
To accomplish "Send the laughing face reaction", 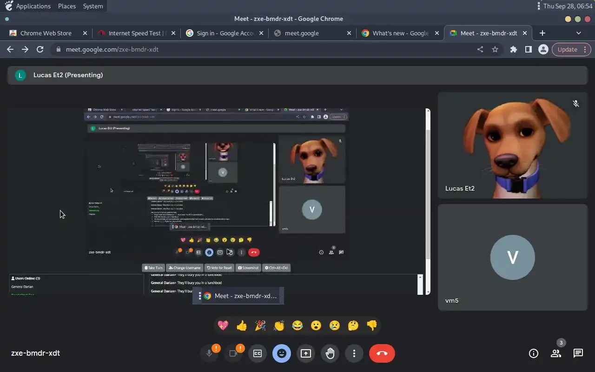I will pos(297,325).
